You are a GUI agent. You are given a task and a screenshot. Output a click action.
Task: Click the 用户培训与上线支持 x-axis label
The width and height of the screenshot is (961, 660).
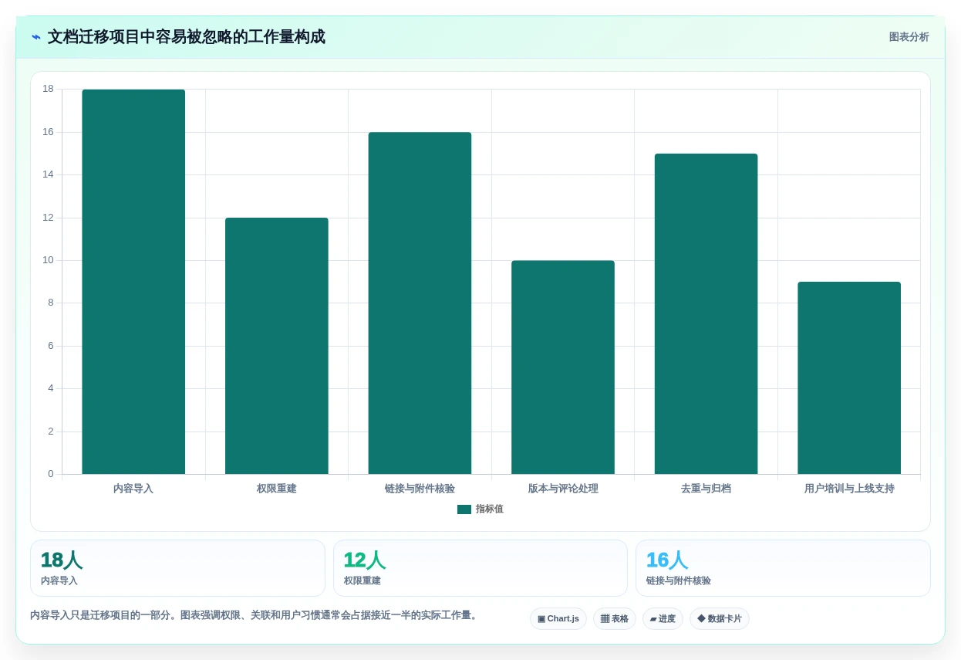849,489
